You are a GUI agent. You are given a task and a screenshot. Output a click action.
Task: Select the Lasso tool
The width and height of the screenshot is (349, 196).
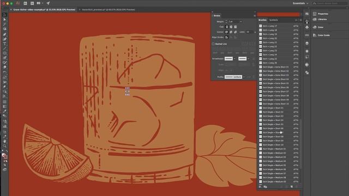click(5, 29)
